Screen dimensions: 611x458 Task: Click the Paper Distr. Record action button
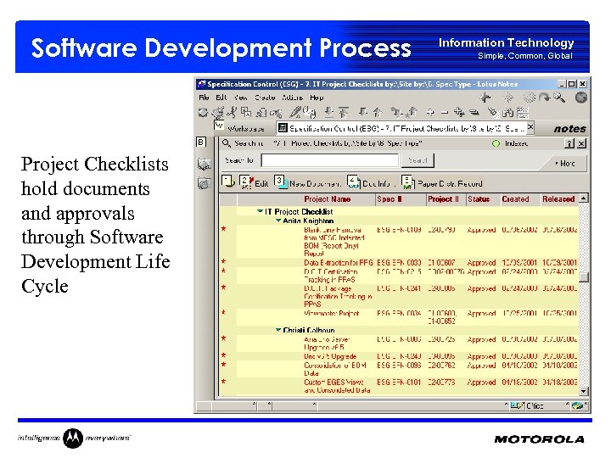tap(442, 182)
